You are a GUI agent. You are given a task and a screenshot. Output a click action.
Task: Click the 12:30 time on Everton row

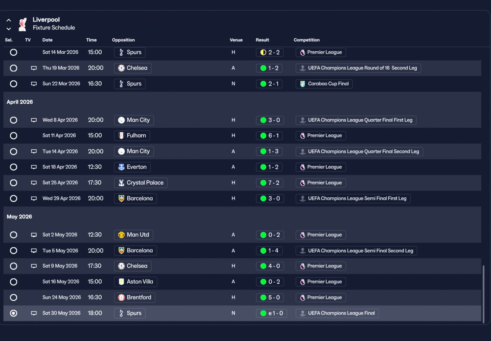[95, 167]
